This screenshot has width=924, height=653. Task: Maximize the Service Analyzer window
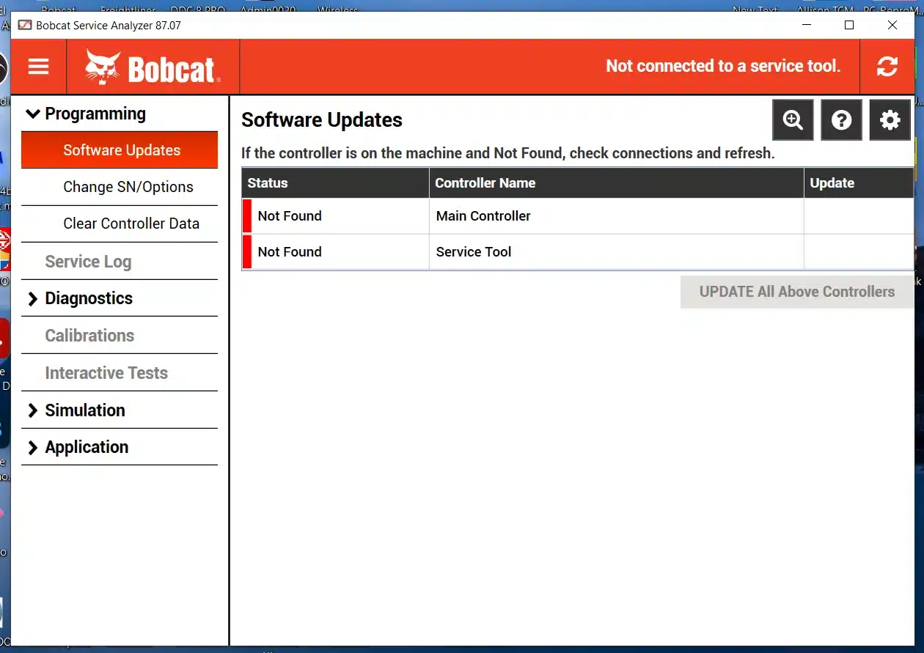[848, 25]
